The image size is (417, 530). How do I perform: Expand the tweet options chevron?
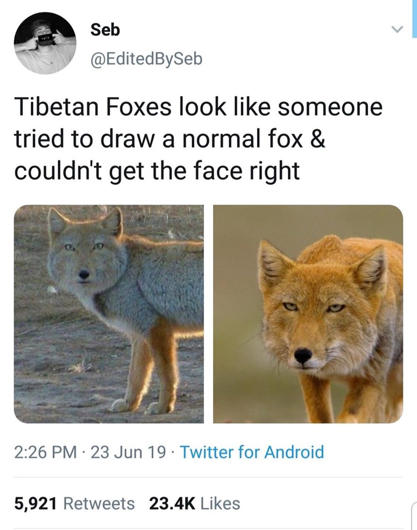[x=398, y=29]
